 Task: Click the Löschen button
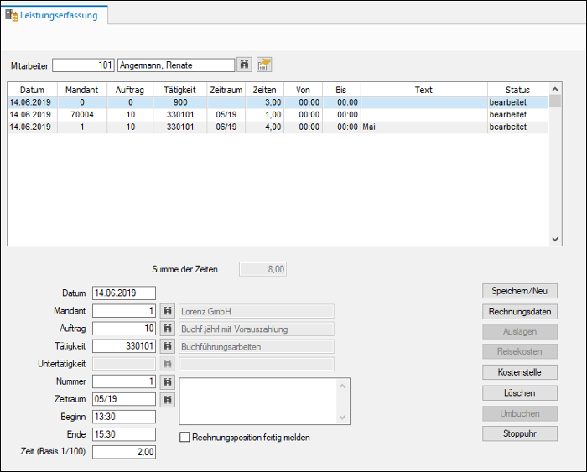coord(520,393)
